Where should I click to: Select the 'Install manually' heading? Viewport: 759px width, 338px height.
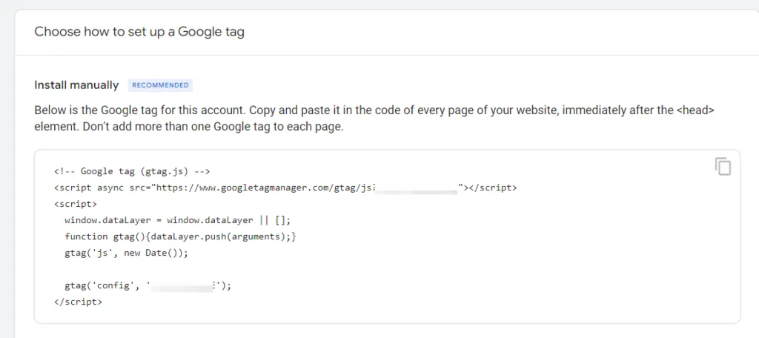[76, 85]
